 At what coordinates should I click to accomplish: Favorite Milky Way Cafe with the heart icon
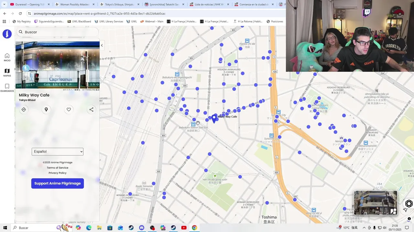pos(69,110)
